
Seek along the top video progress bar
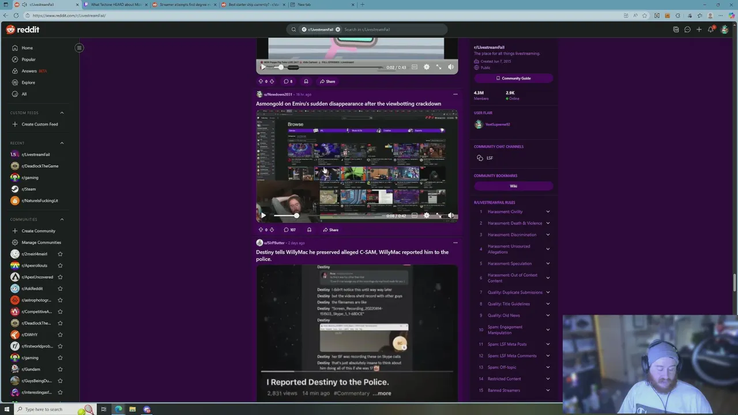coord(327,67)
